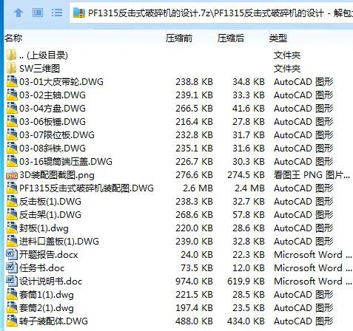Click the SW三维图 folder icon
This screenshot has width=353, height=331.
point(12,68)
